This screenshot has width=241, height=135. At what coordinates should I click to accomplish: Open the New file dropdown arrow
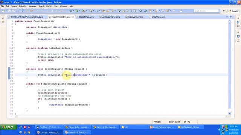(x=6, y=11)
